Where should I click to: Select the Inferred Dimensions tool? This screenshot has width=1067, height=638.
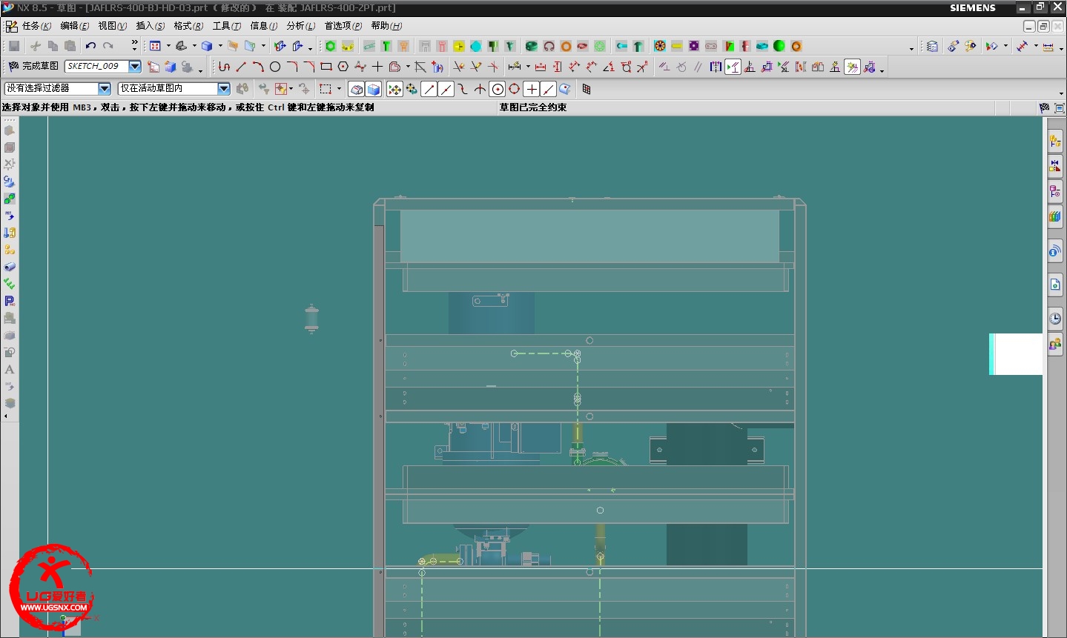tap(515, 67)
